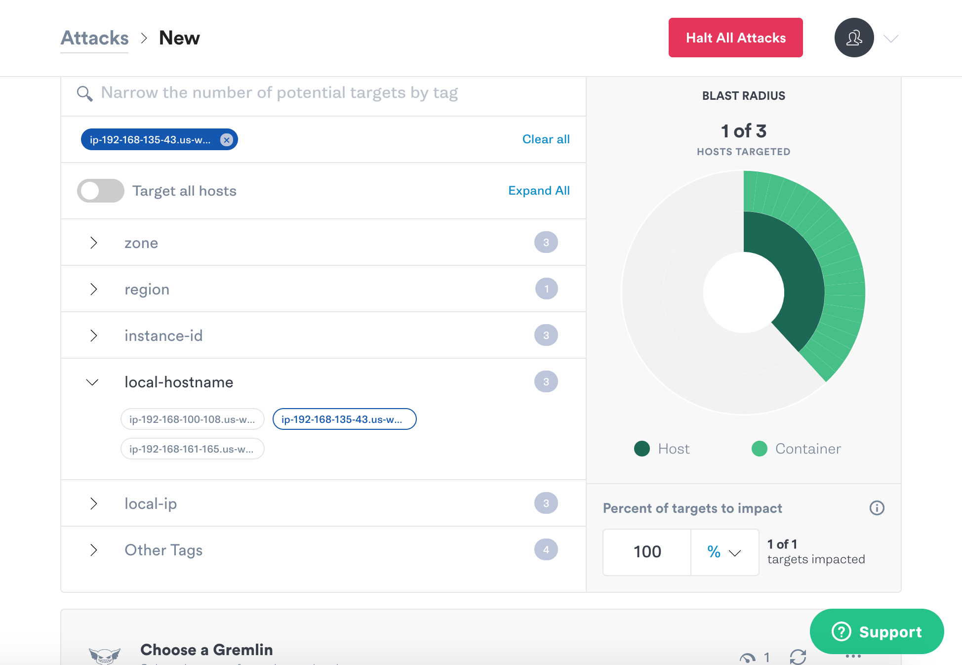Click the 100 percent value field
Image resolution: width=962 pixels, height=665 pixels.
[647, 552]
